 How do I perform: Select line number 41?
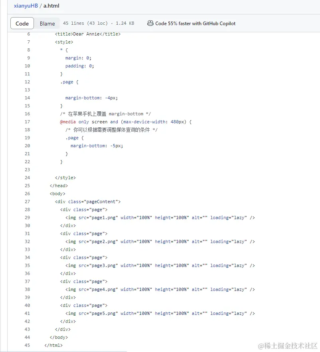pyautogui.click(x=27, y=313)
